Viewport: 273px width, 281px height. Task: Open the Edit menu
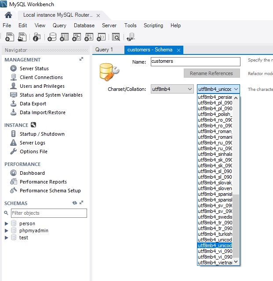tap(22, 25)
